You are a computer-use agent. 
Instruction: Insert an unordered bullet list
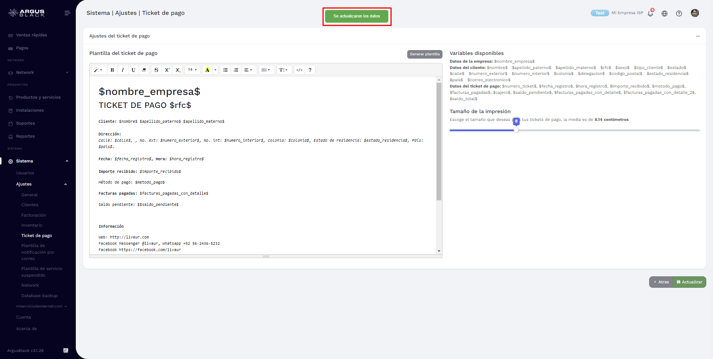pos(225,70)
